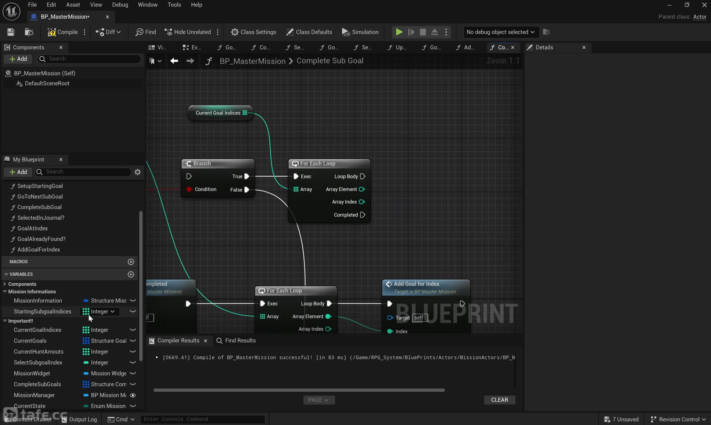Click Branch node Condition pin
Screen dimensions: 711x425
tap(189, 189)
